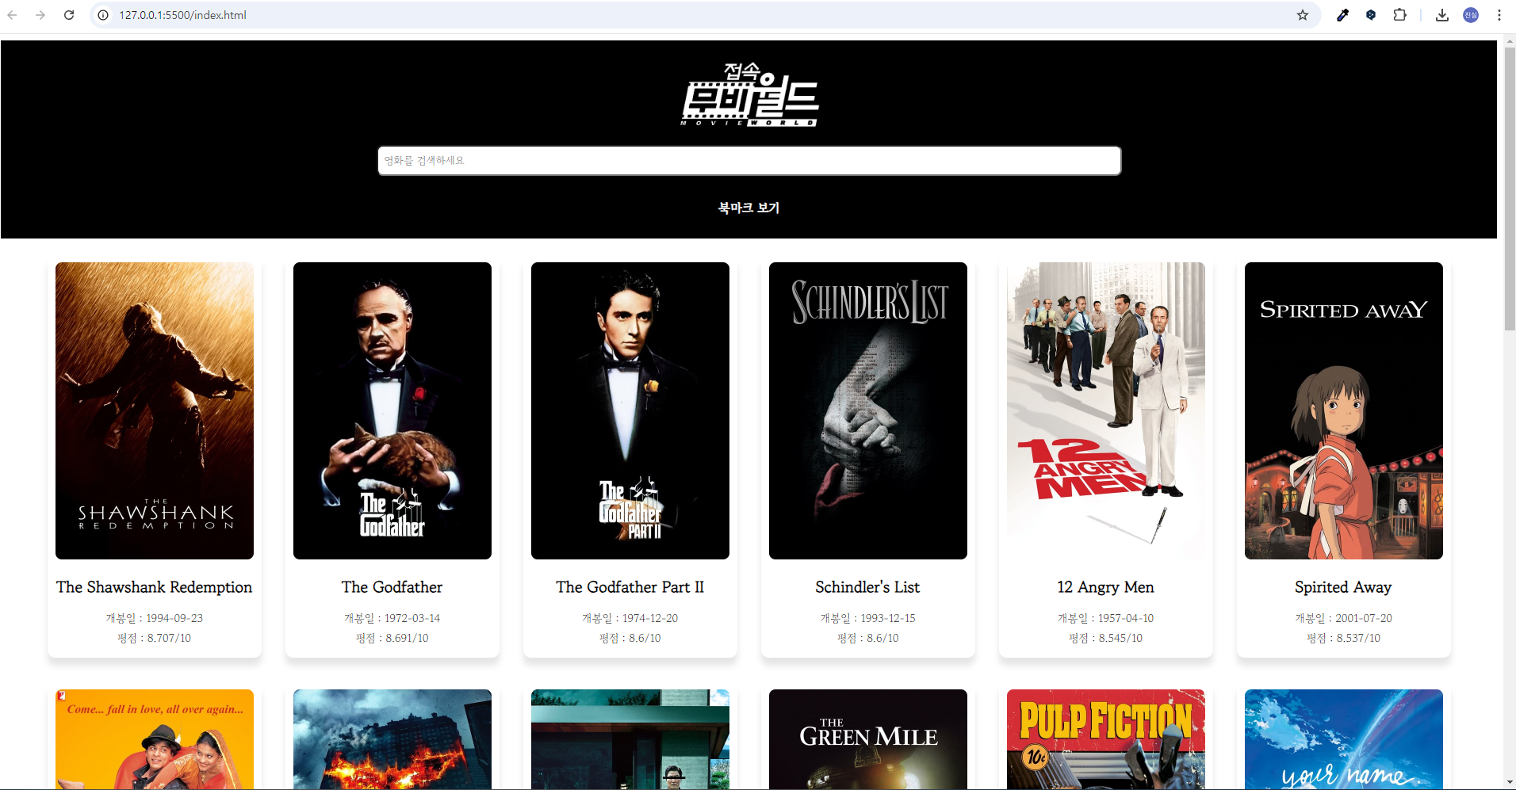Click rating 8.691/10
Viewport: 1516px width, 790px height.
[407, 638]
